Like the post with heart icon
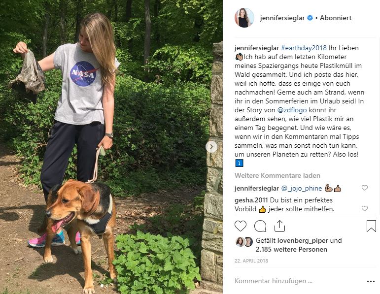The width and height of the screenshot is (380, 294). click(x=241, y=226)
